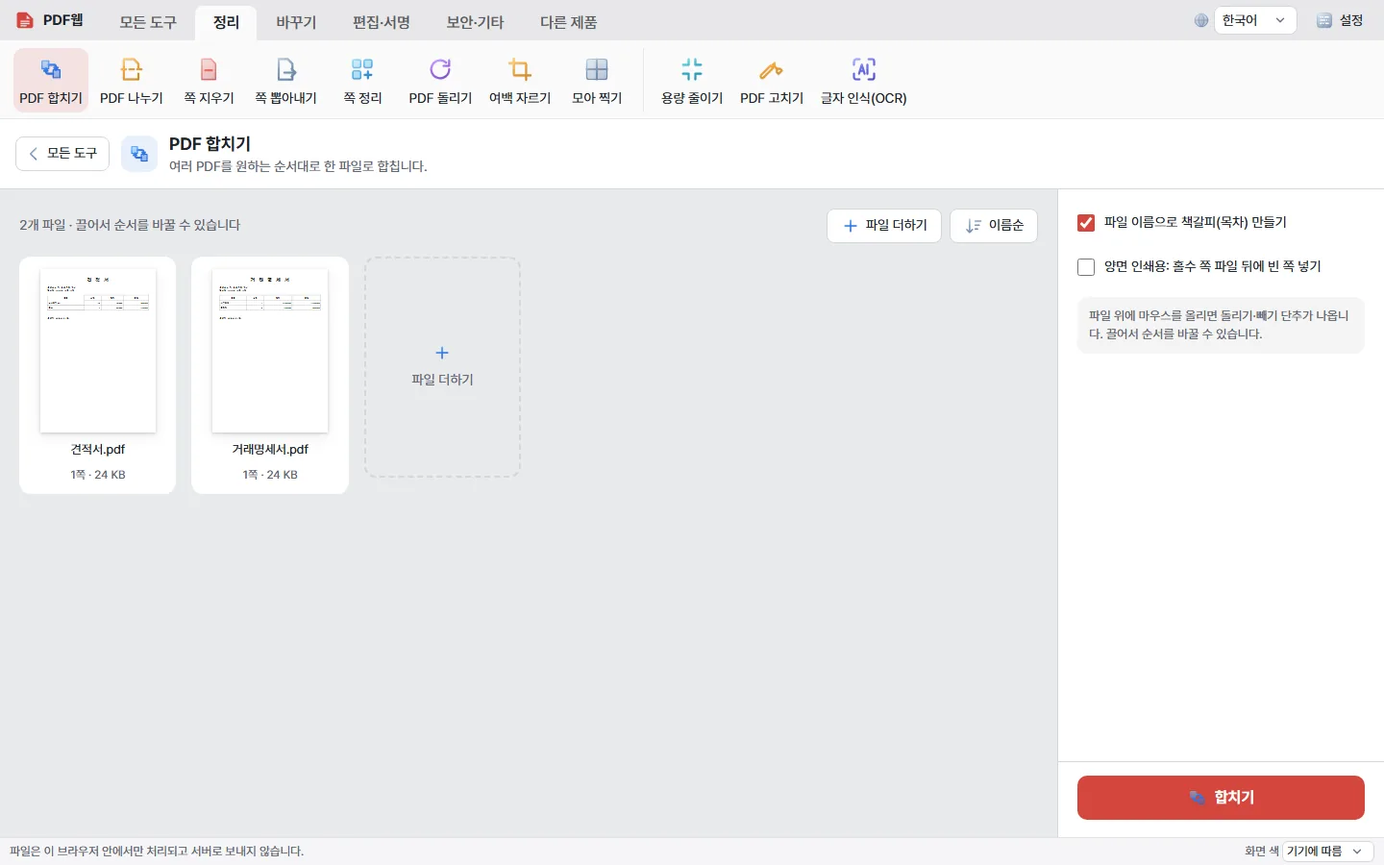This screenshot has height=865, width=1384.
Task: Click the PDF웹 logo
Action: tap(50, 20)
